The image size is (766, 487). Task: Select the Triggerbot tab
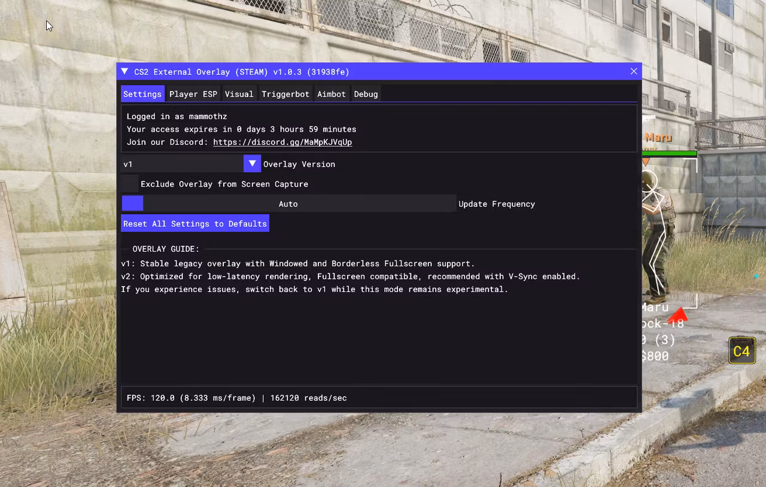pos(285,94)
